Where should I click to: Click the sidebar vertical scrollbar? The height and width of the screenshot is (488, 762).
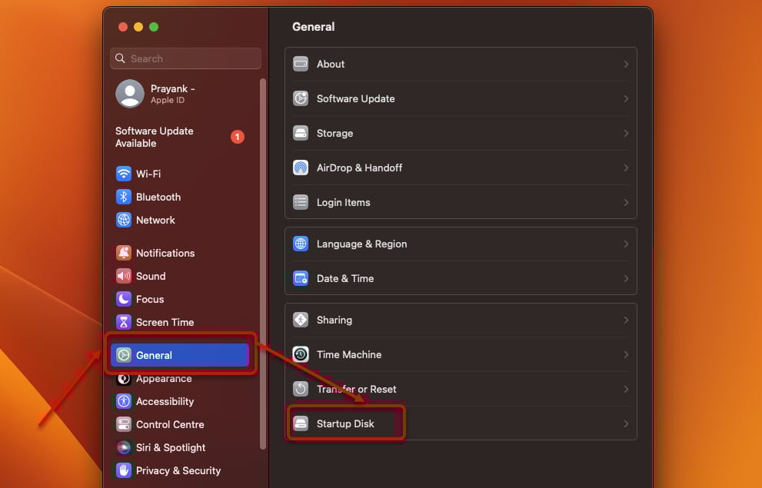(x=263, y=264)
